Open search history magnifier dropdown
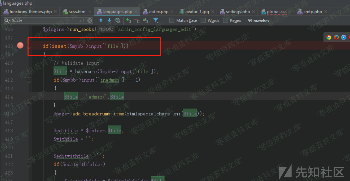Screen dimensions: 350x181 (x=7, y=20)
